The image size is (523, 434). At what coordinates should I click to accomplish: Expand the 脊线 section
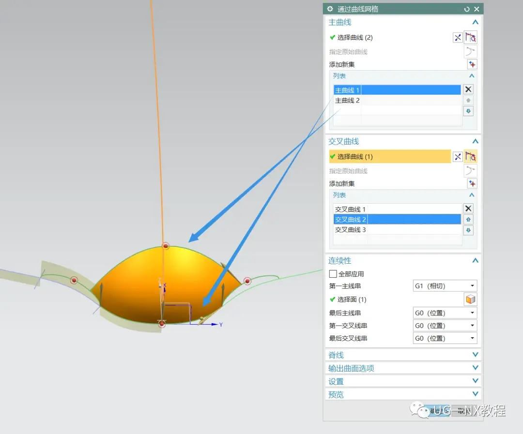pos(476,355)
